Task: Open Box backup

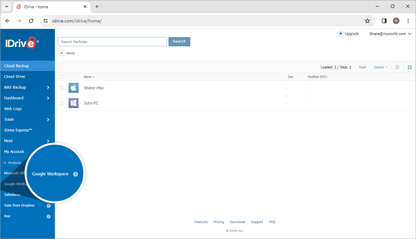Action: pyautogui.click(x=7, y=216)
